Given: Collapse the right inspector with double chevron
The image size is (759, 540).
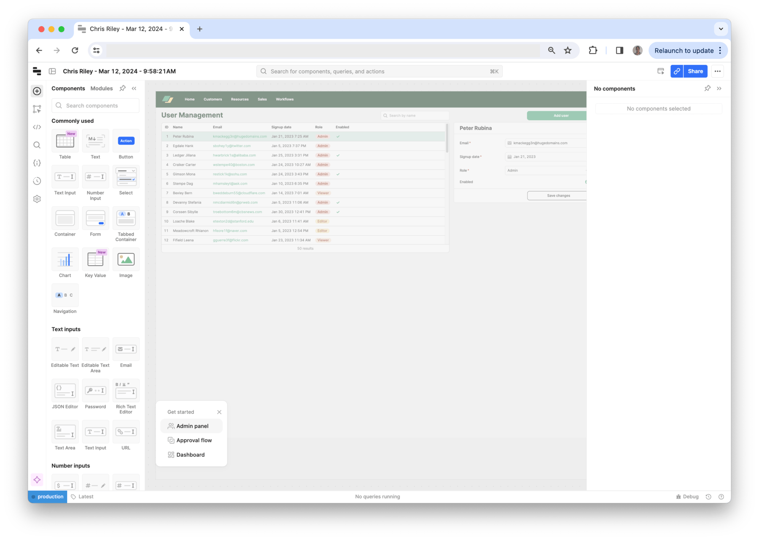Looking at the screenshot, I should (x=719, y=88).
